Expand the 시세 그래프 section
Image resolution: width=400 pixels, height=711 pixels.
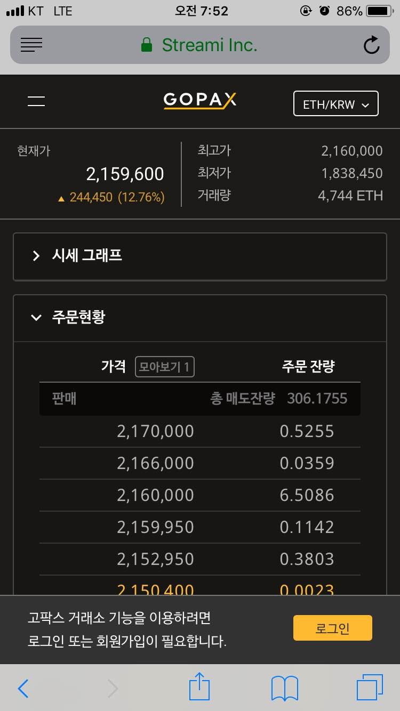(x=200, y=257)
